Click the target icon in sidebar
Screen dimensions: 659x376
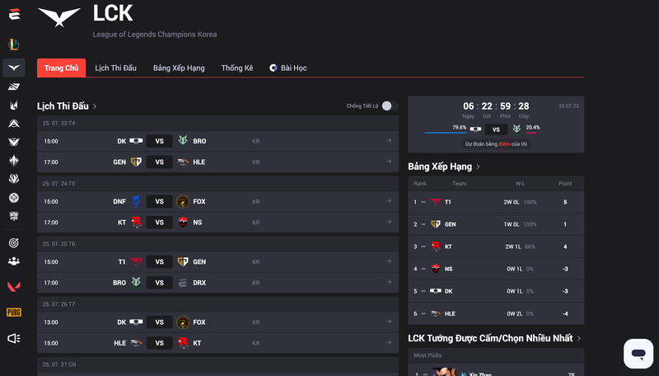14,242
